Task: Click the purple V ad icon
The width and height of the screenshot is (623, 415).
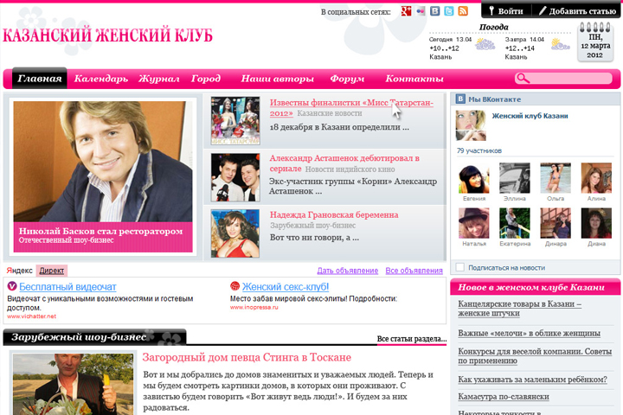Action: pos(12,285)
